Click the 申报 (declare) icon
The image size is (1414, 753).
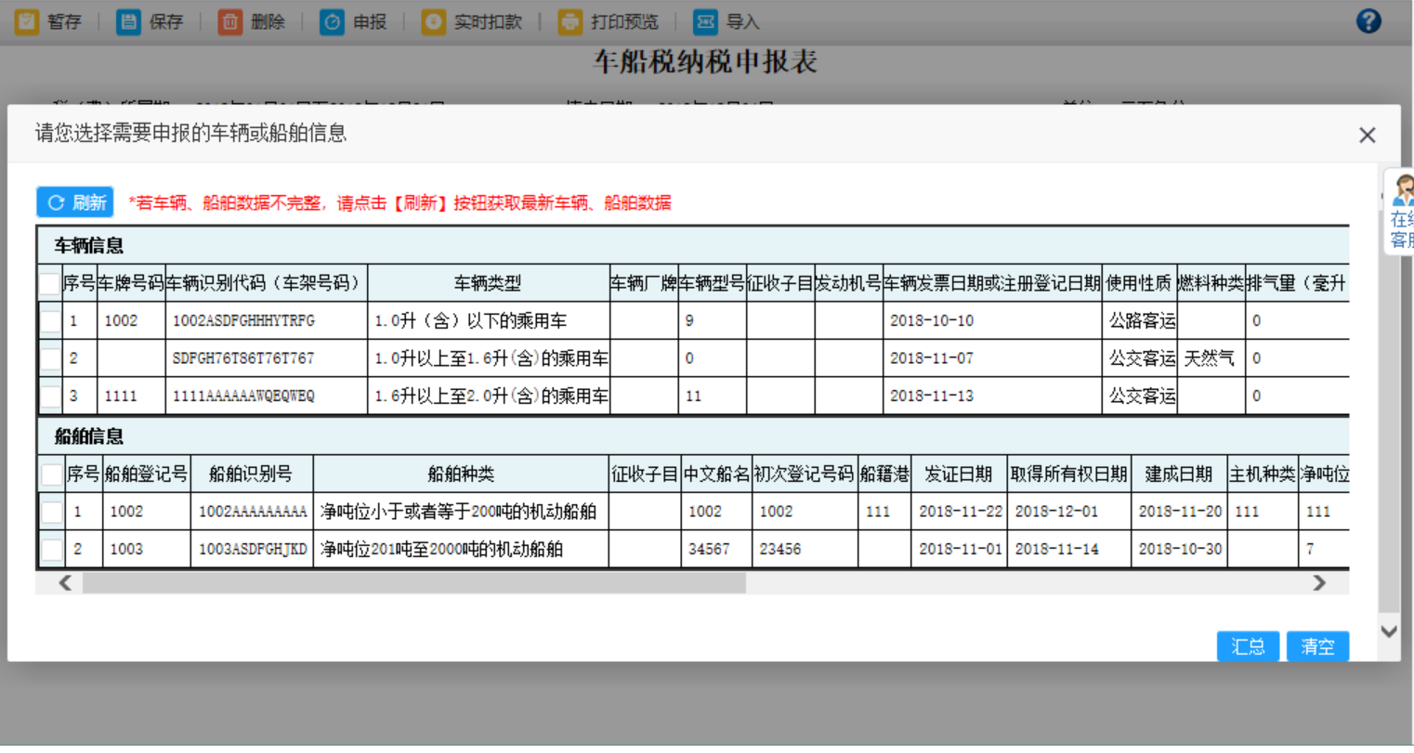point(333,20)
